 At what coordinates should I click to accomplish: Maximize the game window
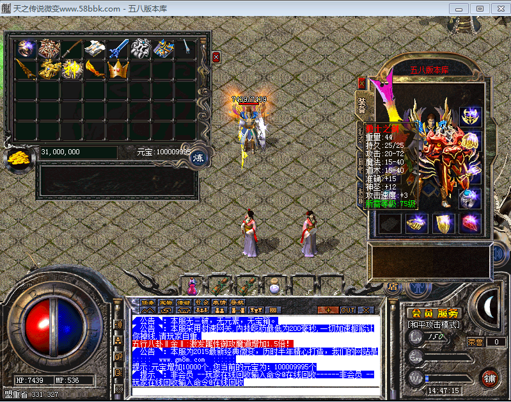coord(480,9)
